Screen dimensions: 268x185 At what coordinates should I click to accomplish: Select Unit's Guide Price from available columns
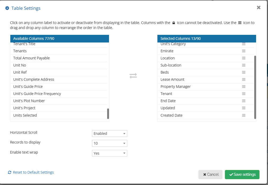point(28,87)
